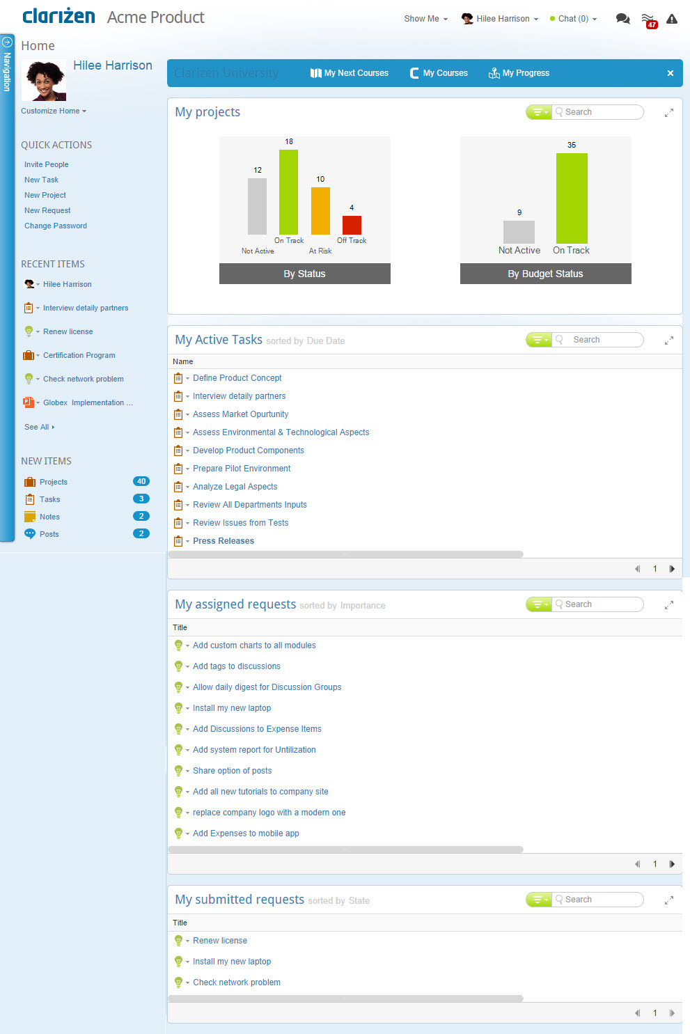Expand My Active Tasks panel to full view
Screen dimensions: 690x1034
pyautogui.click(x=669, y=340)
